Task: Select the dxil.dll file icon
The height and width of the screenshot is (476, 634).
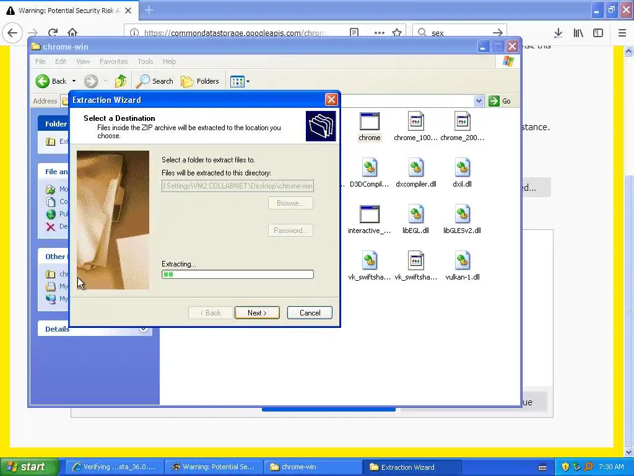Action: pyautogui.click(x=462, y=167)
